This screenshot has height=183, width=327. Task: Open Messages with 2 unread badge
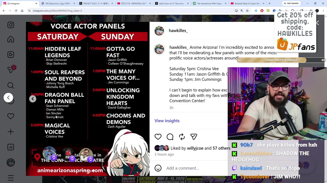11,69
